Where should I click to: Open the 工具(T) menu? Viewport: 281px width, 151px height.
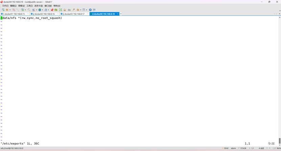point(29,6)
